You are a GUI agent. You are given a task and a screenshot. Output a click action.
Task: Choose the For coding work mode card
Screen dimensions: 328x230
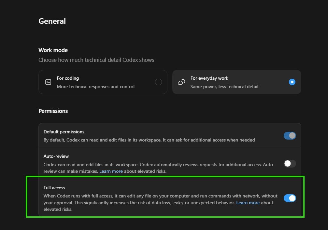[103, 82]
